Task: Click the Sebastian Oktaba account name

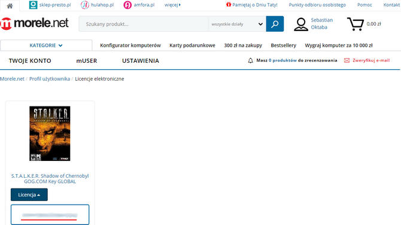Action: (x=322, y=23)
